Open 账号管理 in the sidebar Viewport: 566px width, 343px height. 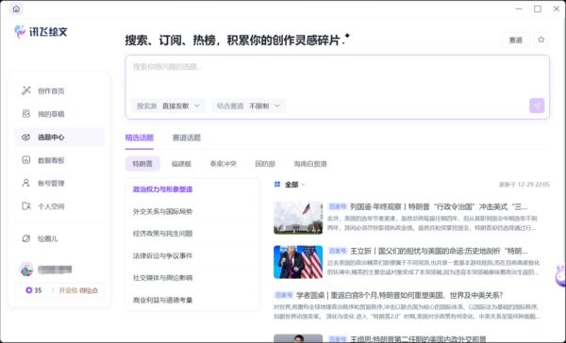tap(59, 183)
